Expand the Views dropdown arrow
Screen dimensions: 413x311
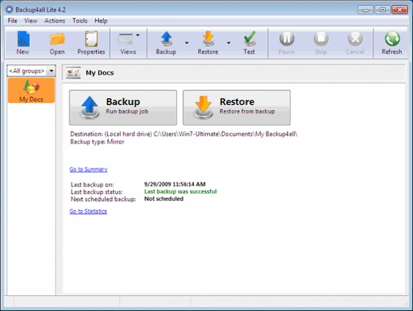pos(138,35)
